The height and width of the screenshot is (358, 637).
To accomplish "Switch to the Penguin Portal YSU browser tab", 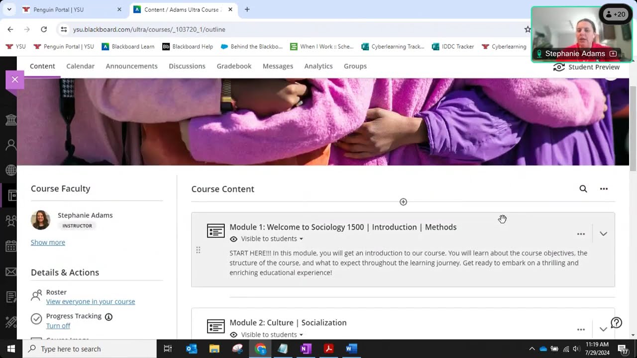I will (72, 9).
